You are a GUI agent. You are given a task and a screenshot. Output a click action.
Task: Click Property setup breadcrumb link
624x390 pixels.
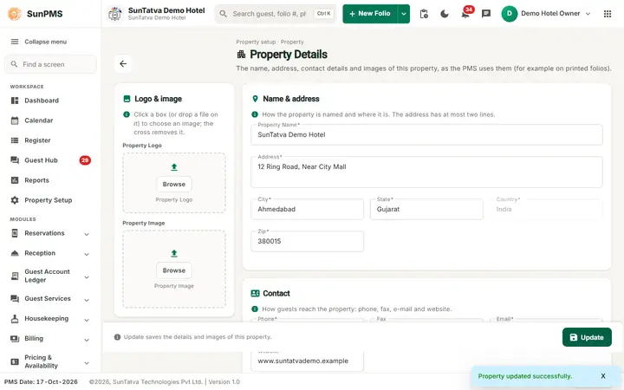(256, 42)
